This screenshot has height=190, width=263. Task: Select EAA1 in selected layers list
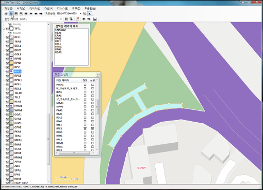pos(58,35)
